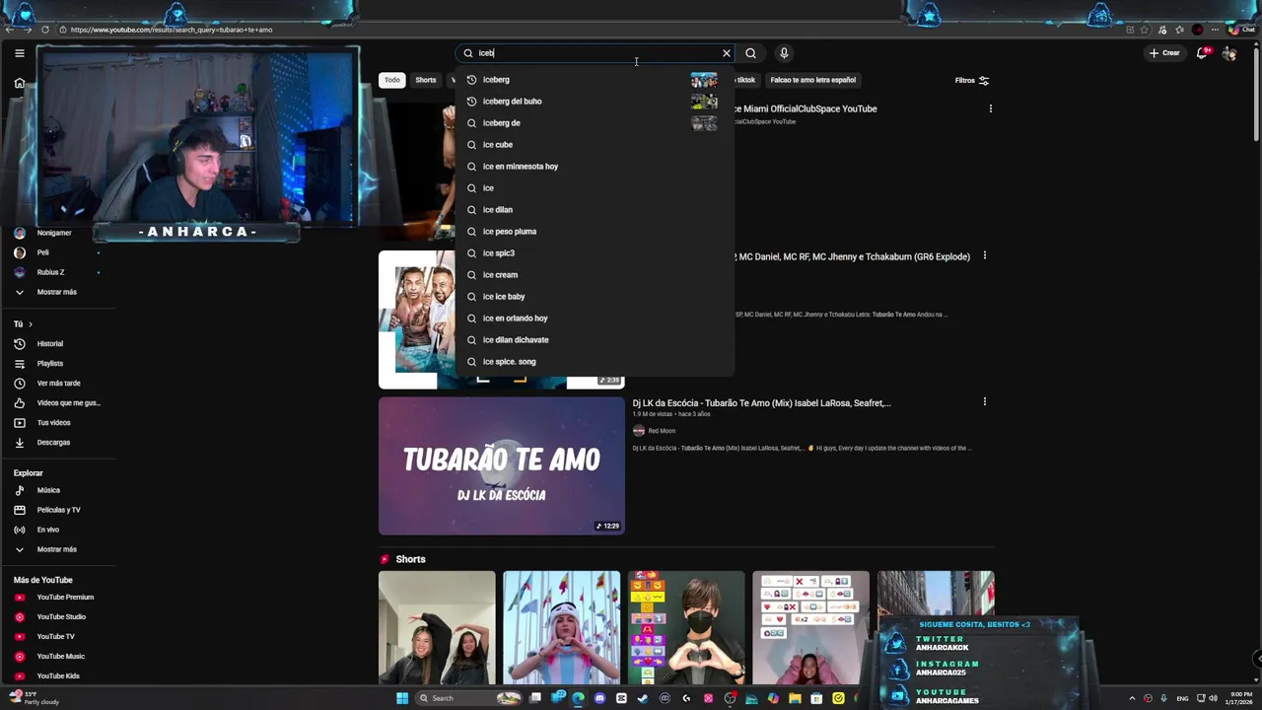Show hidden system tray icons

[1132, 698]
